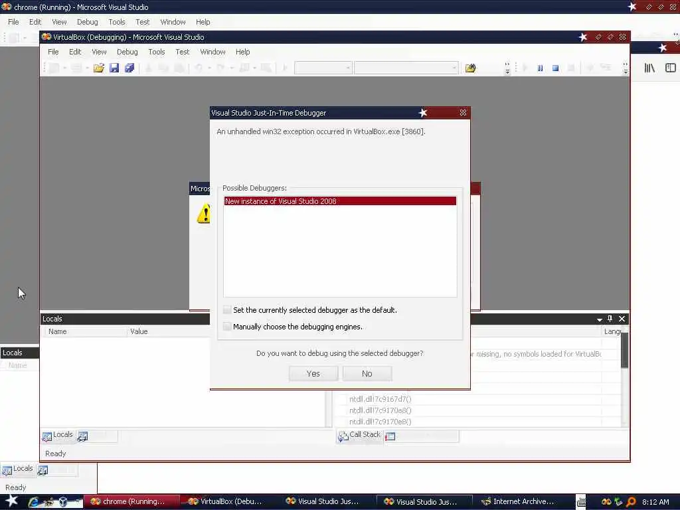Viewport: 680px width, 510px height.
Task: Click No in the Just-In-Time Debugger dialog
Action: [367, 373]
